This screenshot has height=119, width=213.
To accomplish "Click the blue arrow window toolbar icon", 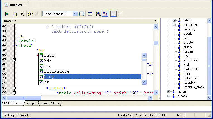I will 90,14.
